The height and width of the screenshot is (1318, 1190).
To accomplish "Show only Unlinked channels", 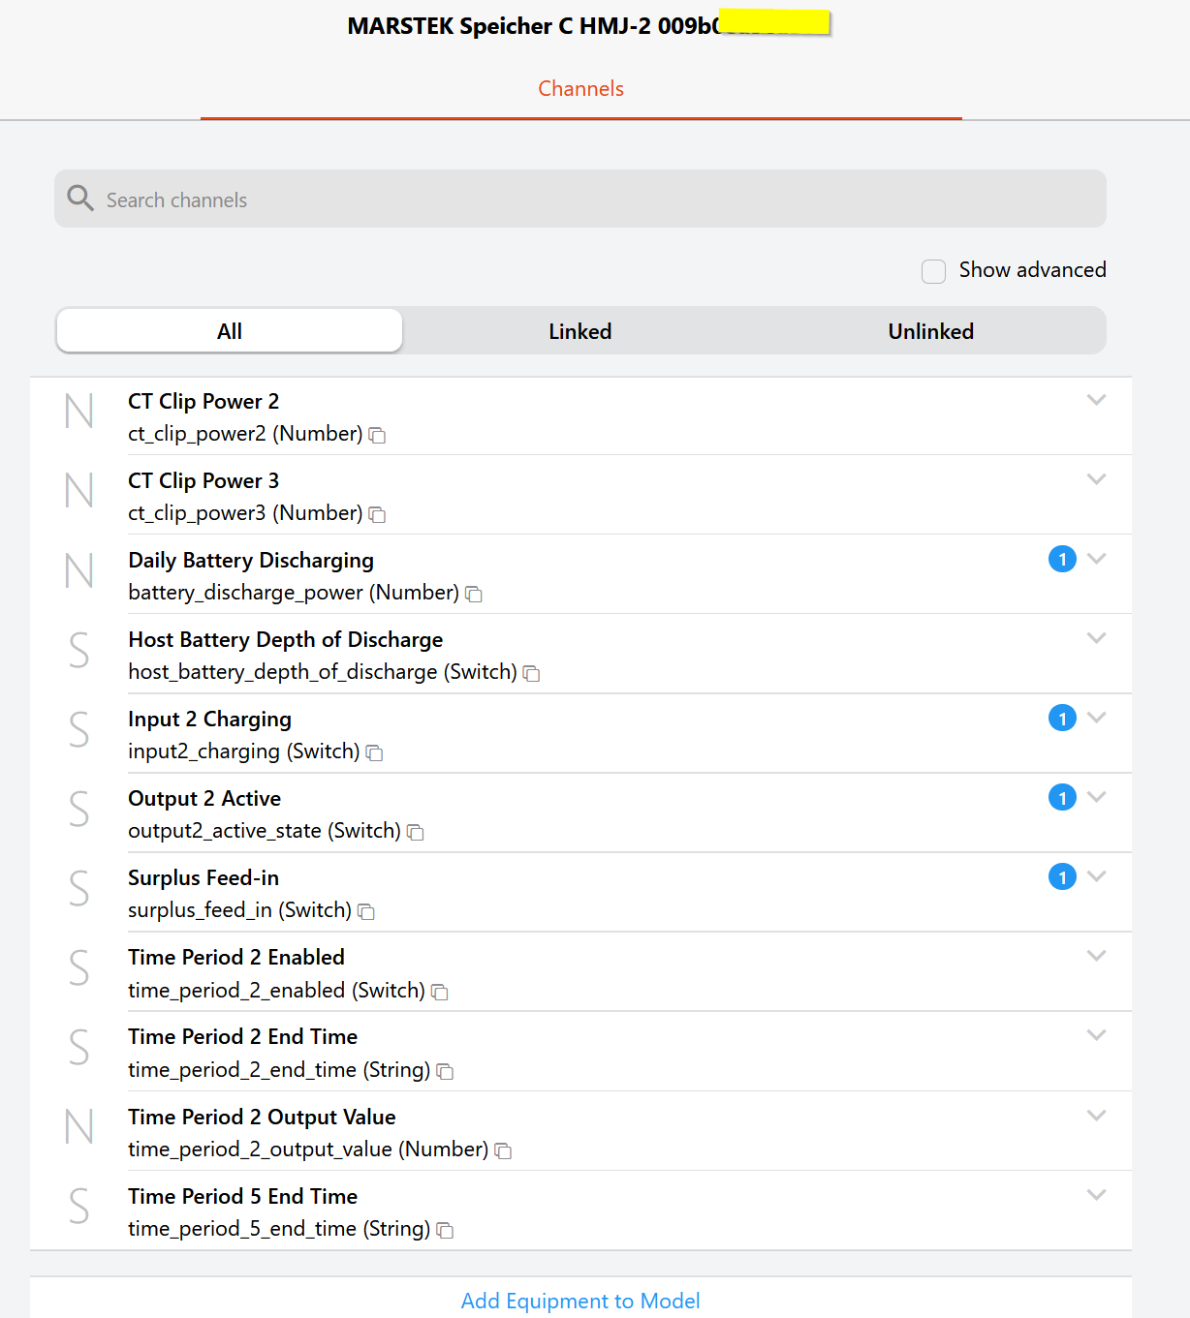I will pos(930,331).
